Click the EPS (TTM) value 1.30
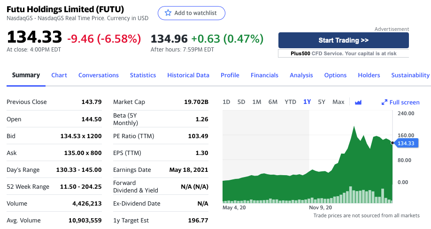Viewport: 431px width, 229px height. pos(202,153)
